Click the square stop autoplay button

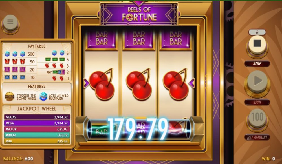[257, 44]
